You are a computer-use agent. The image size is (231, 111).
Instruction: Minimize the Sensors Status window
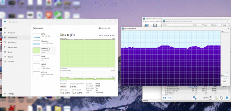[216, 21]
